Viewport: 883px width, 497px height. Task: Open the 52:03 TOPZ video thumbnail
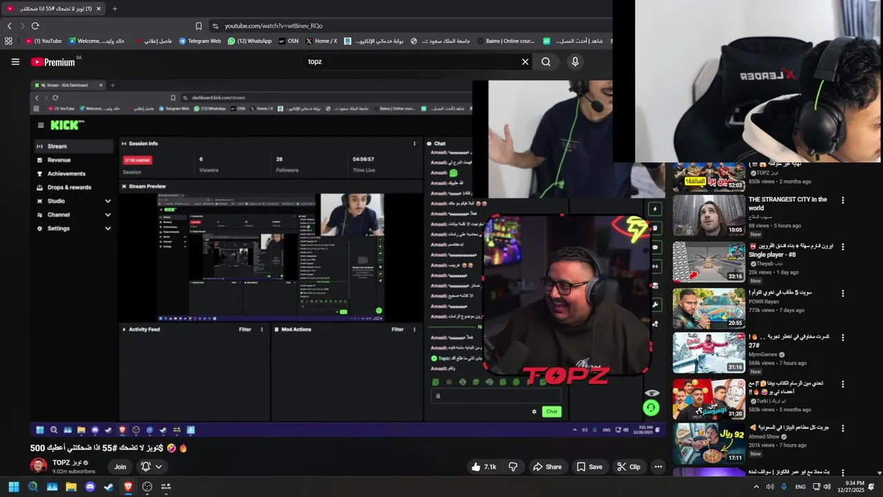[709, 177]
